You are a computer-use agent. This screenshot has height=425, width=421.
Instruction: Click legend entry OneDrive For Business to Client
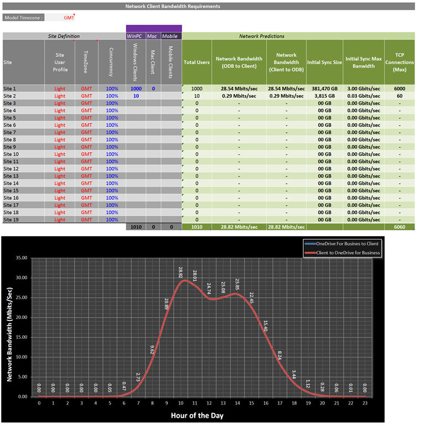[349, 244]
